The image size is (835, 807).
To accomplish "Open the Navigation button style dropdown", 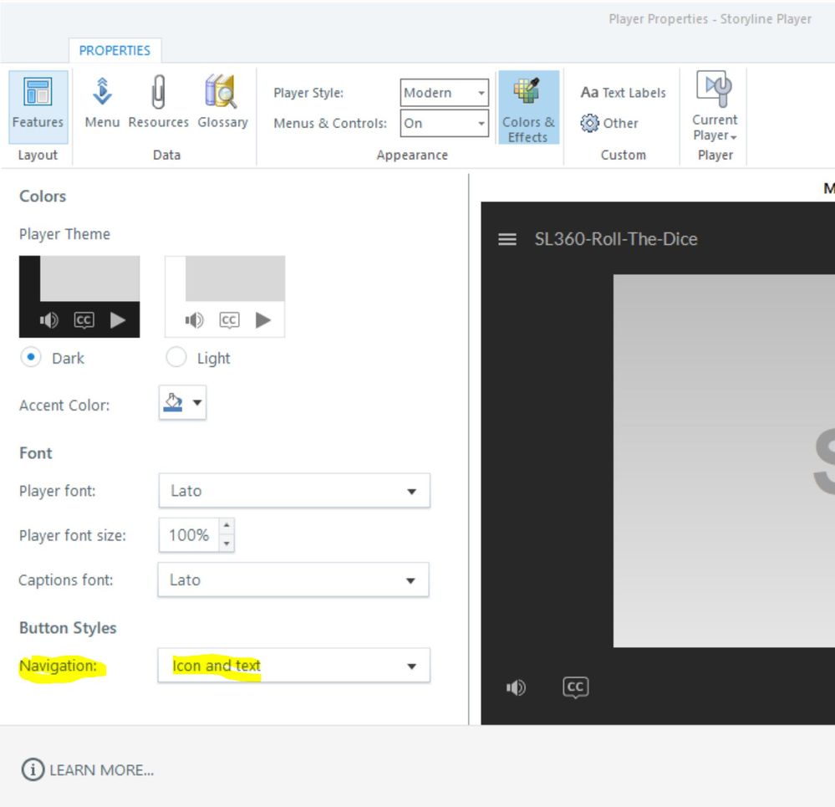I will pyautogui.click(x=293, y=666).
